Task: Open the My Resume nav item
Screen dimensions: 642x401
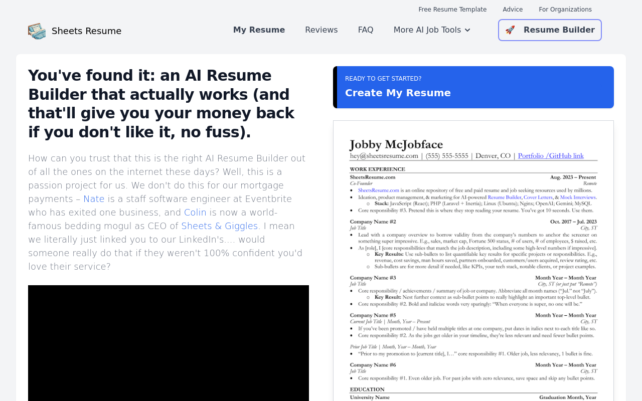Action: pos(259,30)
